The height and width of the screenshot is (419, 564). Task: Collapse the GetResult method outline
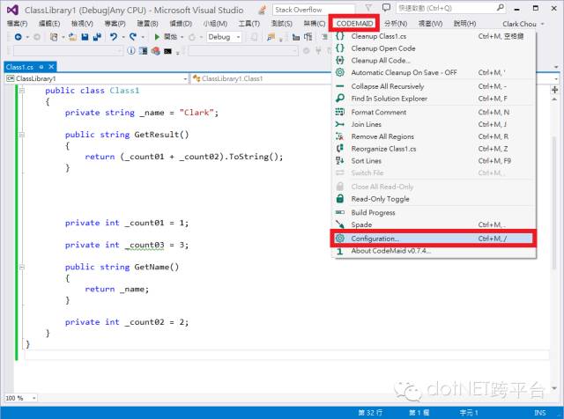(x=21, y=135)
